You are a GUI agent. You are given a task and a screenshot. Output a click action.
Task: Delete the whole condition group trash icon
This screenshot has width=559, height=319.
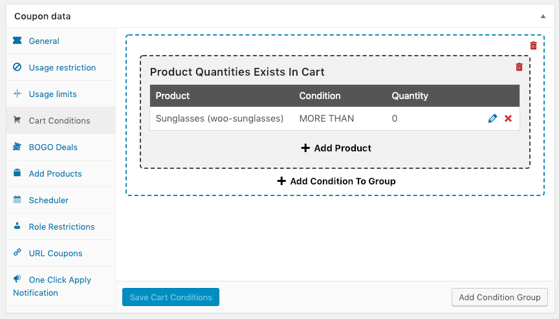point(533,45)
